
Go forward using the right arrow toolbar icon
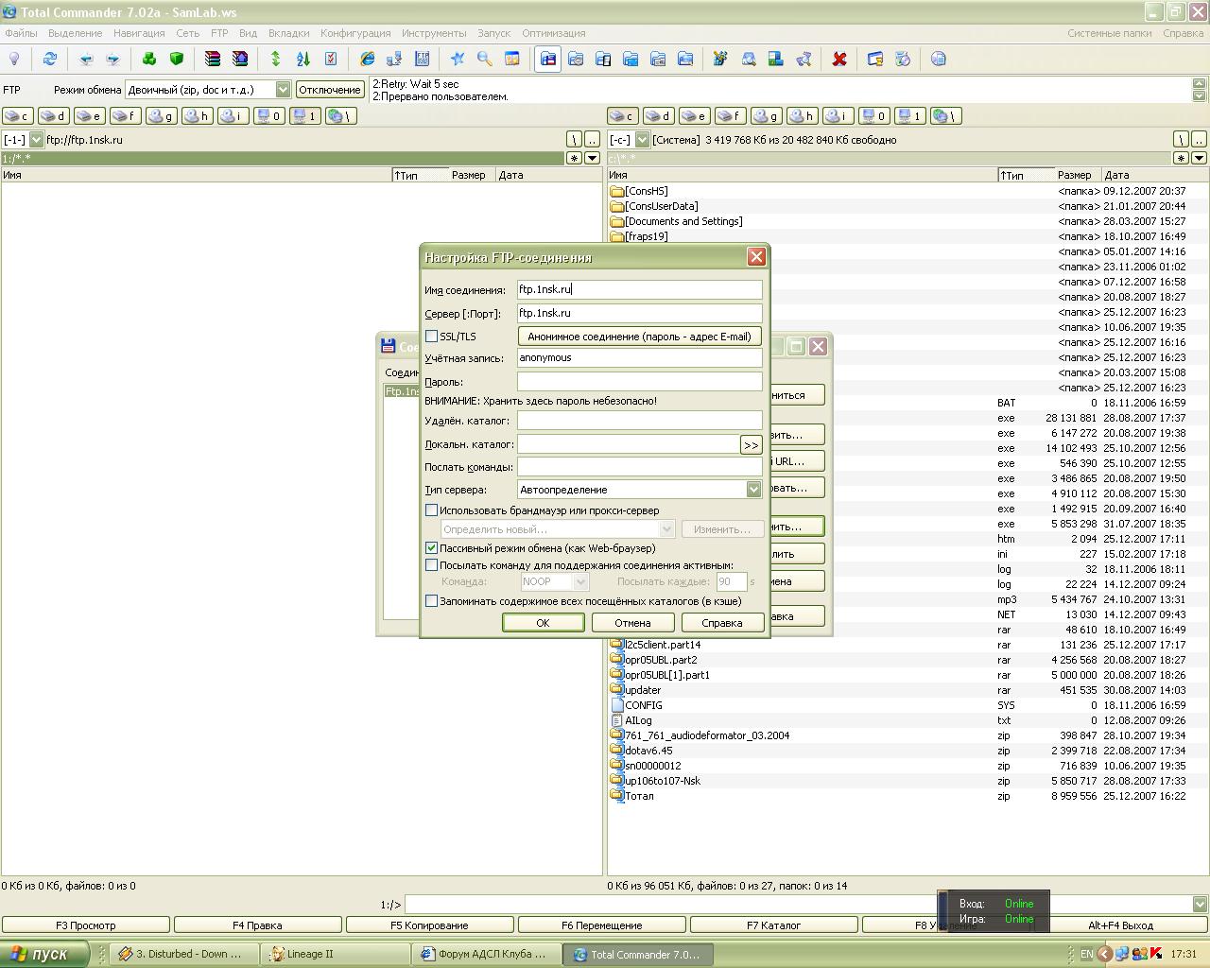113,59
